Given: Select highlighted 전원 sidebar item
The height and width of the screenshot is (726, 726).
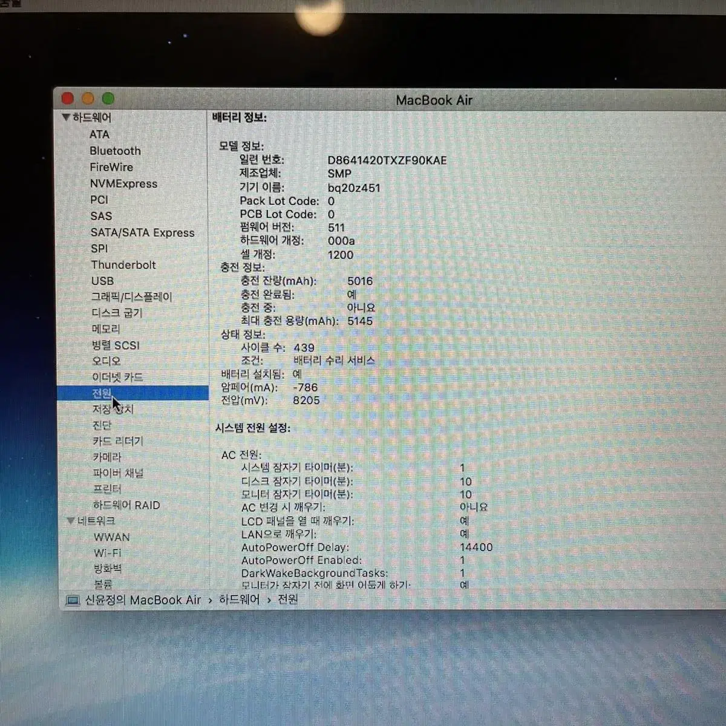Looking at the screenshot, I should pyautogui.click(x=133, y=393).
